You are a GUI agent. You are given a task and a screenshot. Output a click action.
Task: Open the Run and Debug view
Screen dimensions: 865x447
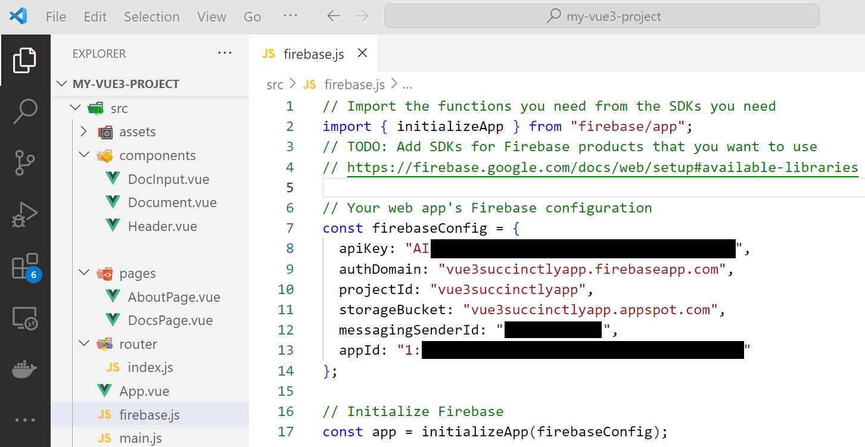click(24, 215)
